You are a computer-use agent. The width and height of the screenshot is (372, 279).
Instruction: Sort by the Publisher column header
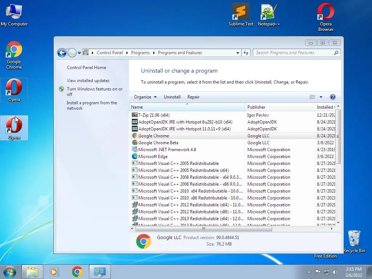280,107
